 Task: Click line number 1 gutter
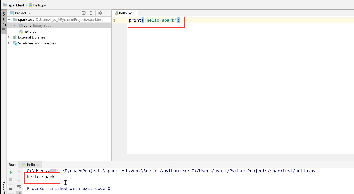114,20
